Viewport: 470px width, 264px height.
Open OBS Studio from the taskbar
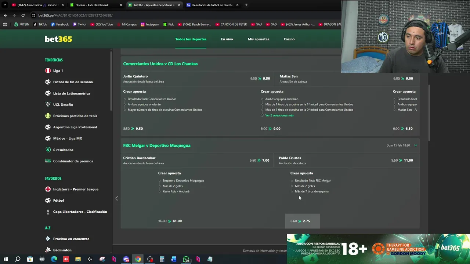150,259
